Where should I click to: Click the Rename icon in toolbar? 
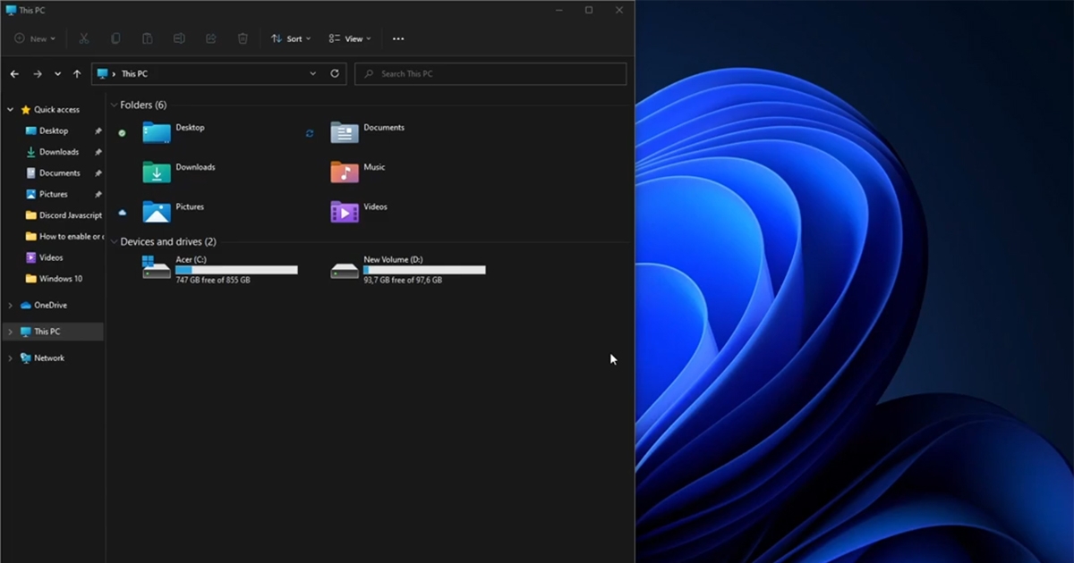[x=179, y=38]
